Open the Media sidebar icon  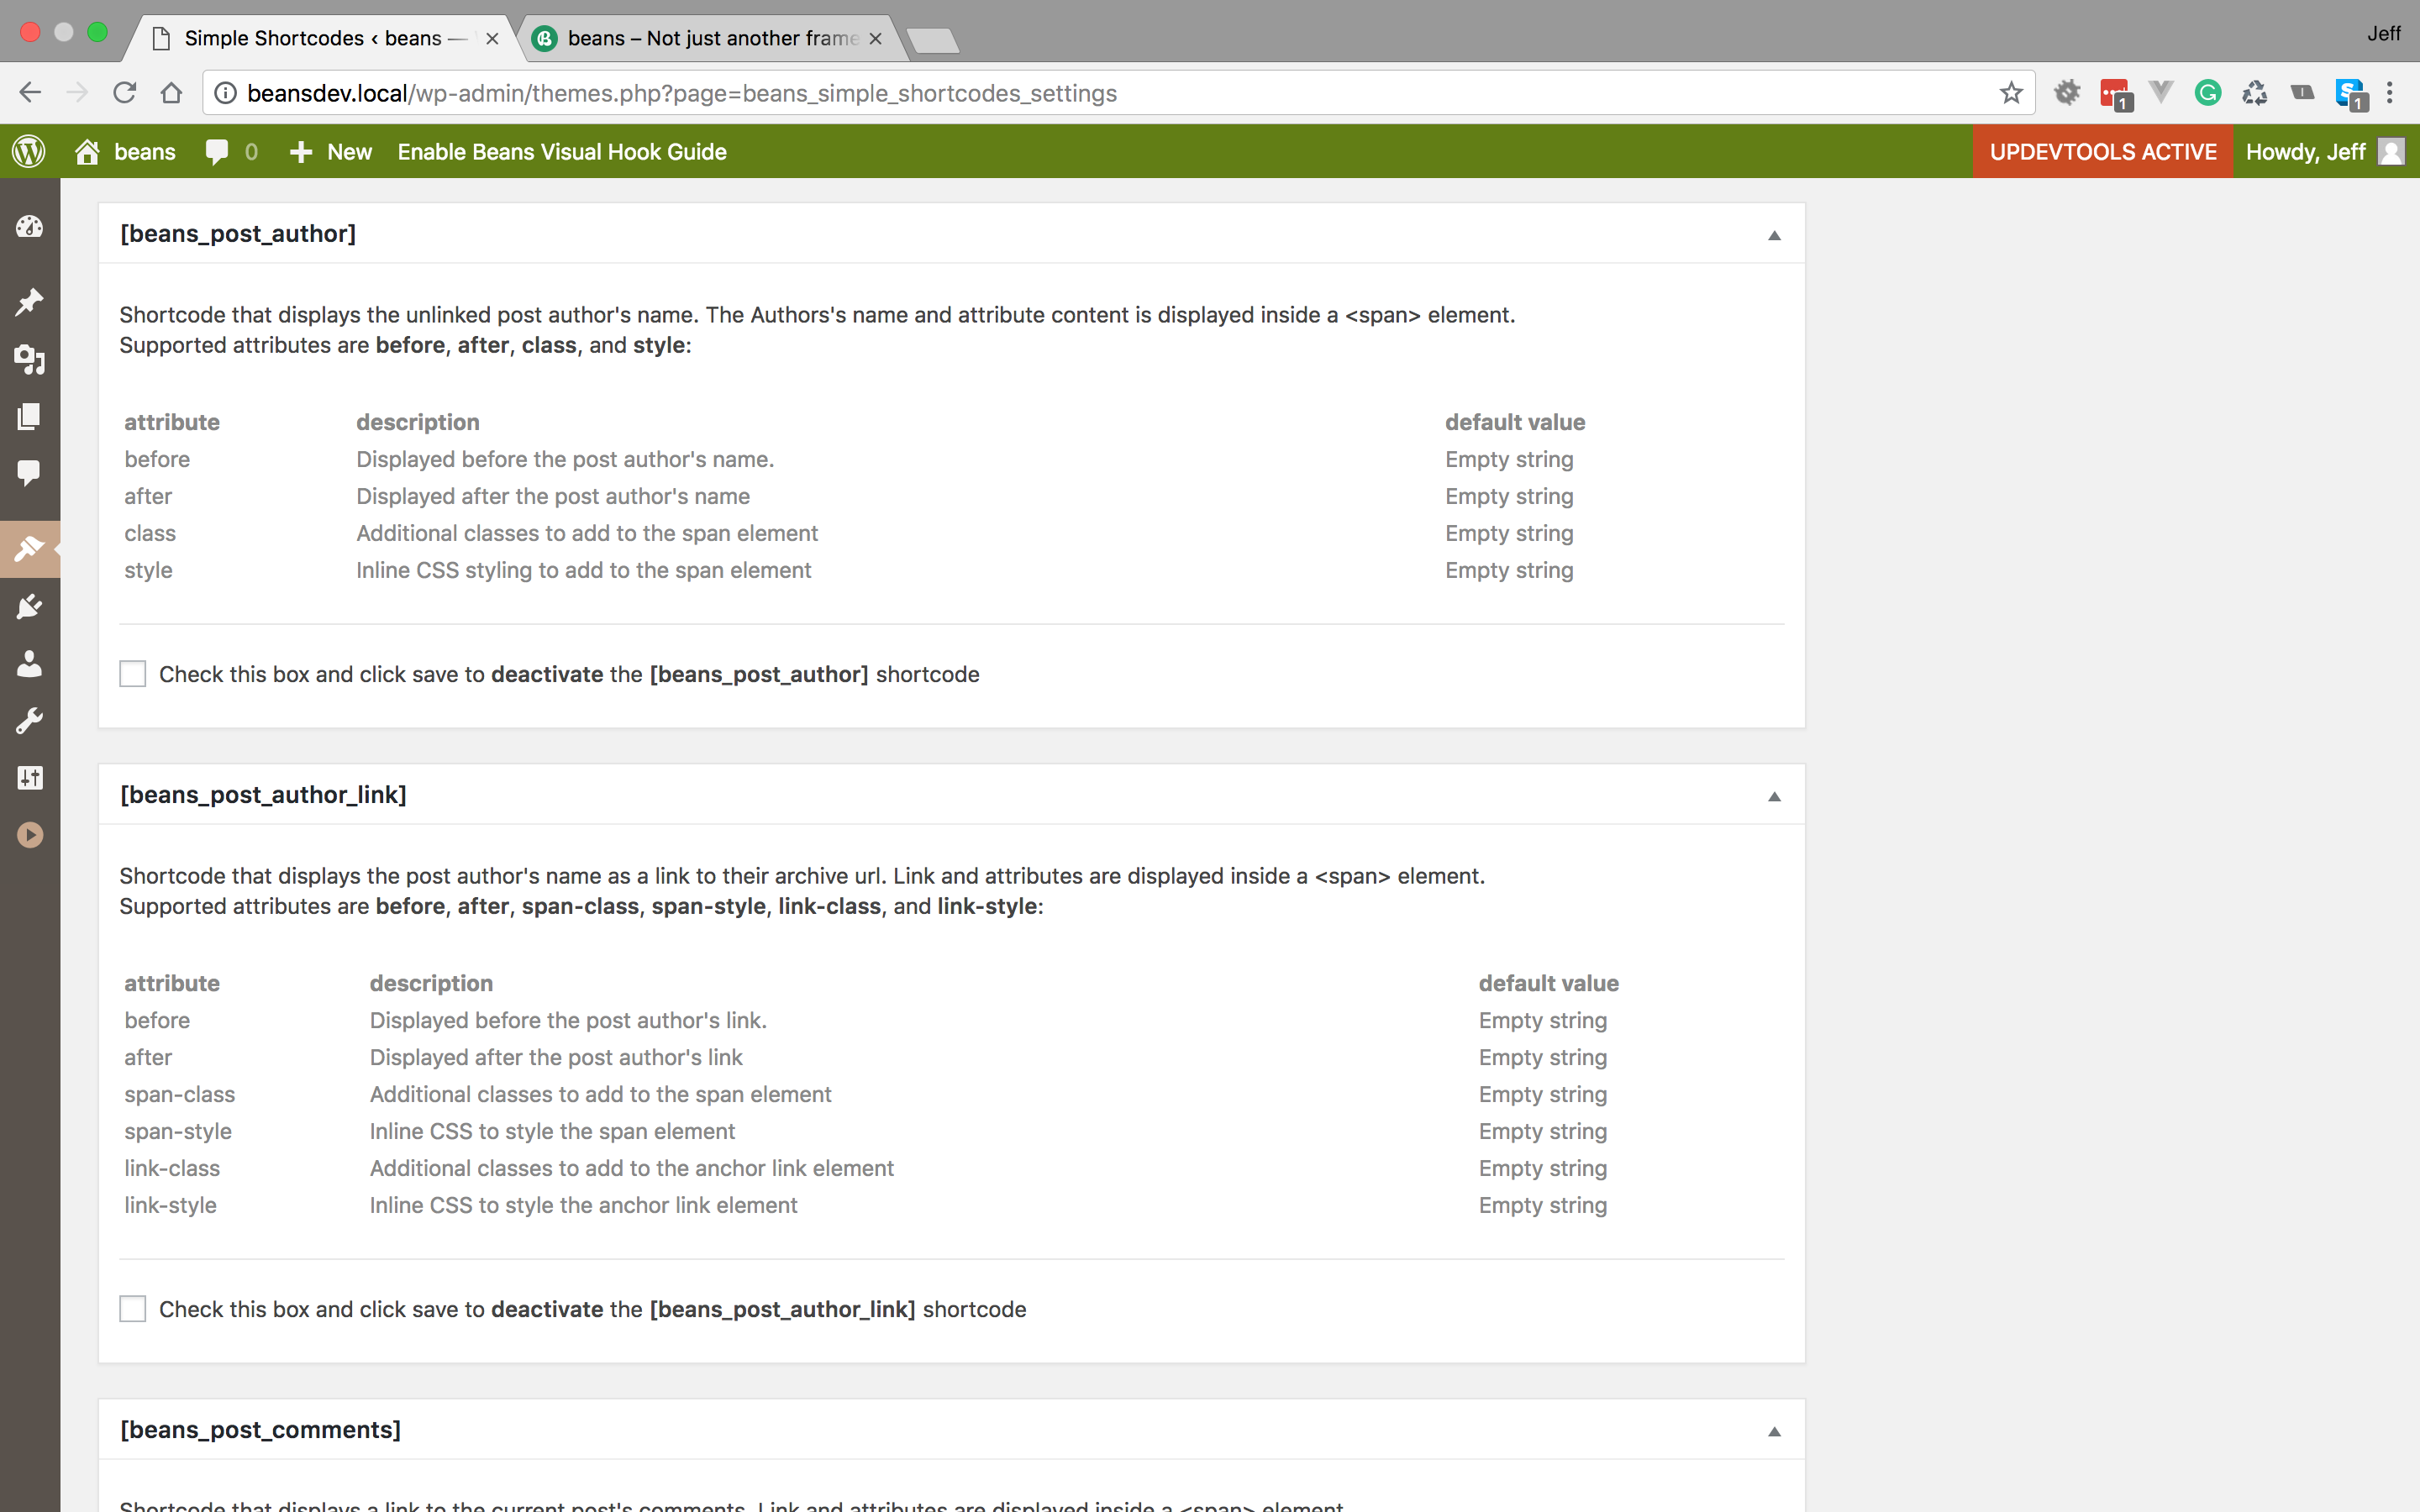pyautogui.click(x=29, y=359)
